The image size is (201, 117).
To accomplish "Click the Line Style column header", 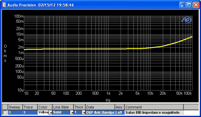I will 63,107.
